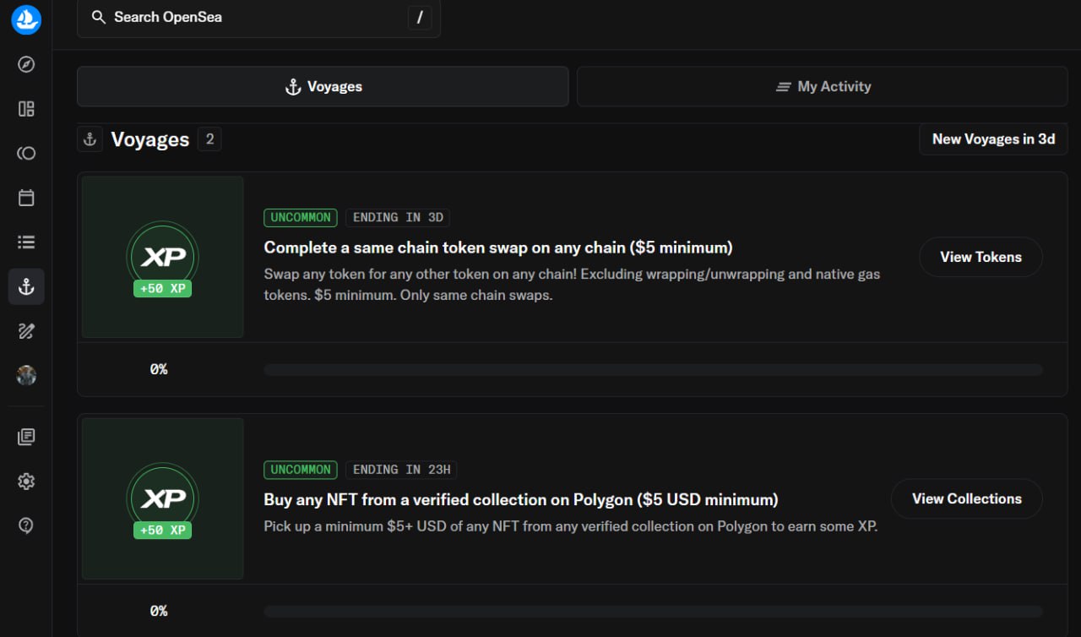Click the ENDING IN 23H tag
Screen dimensions: 1081x637
pyautogui.click(x=401, y=470)
